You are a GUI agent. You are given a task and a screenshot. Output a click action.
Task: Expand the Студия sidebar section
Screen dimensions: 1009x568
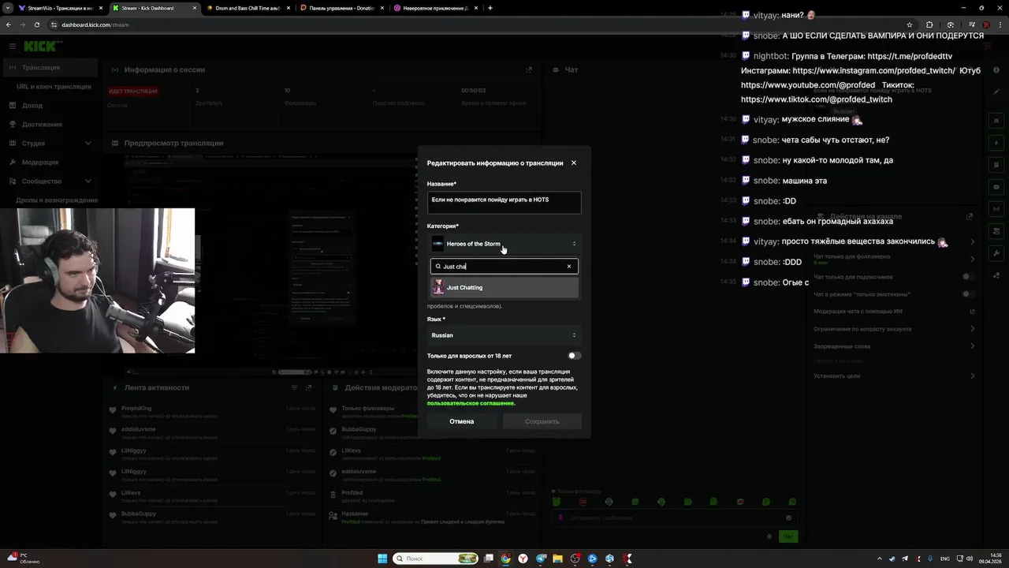49,144
